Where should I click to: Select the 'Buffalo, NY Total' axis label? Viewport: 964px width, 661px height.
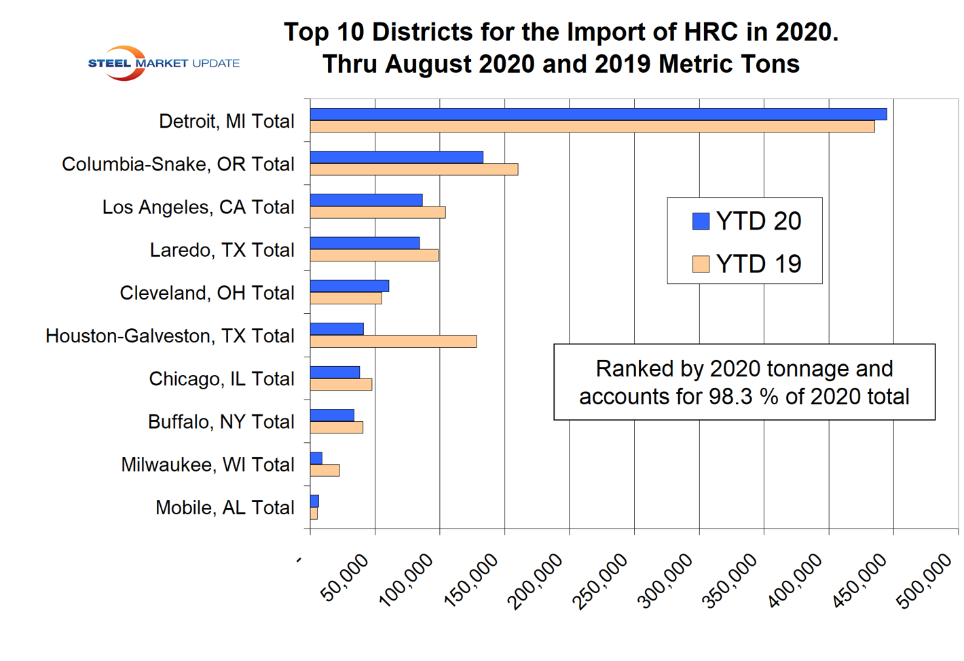click(x=221, y=422)
